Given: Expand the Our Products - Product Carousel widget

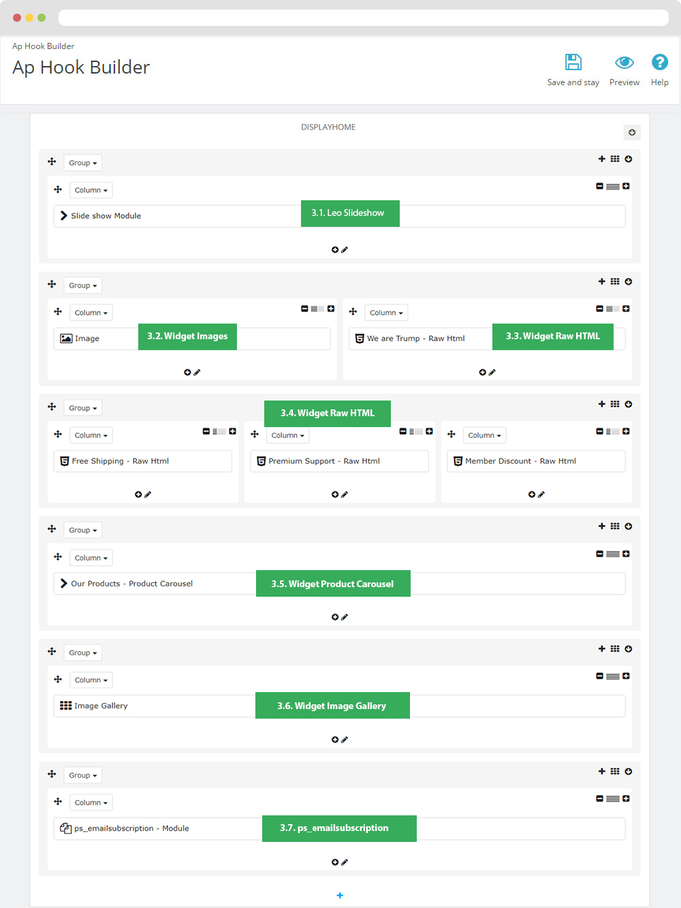Looking at the screenshot, I should (x=64, y=583).
